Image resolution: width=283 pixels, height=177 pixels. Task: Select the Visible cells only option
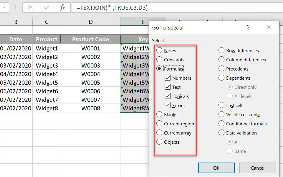(221, 114)
